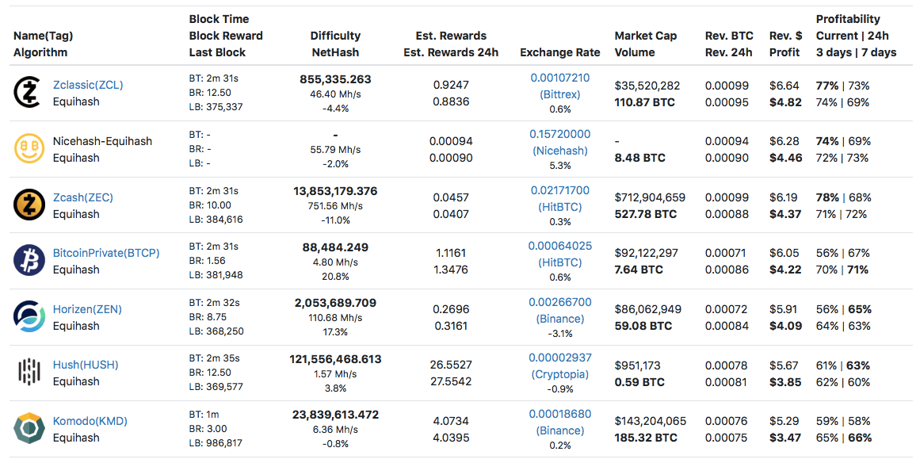Click the Komodo hexagon logo icon
Viewport: 920px width, 463px height.
pyautogui.click(x=29, y=429)
